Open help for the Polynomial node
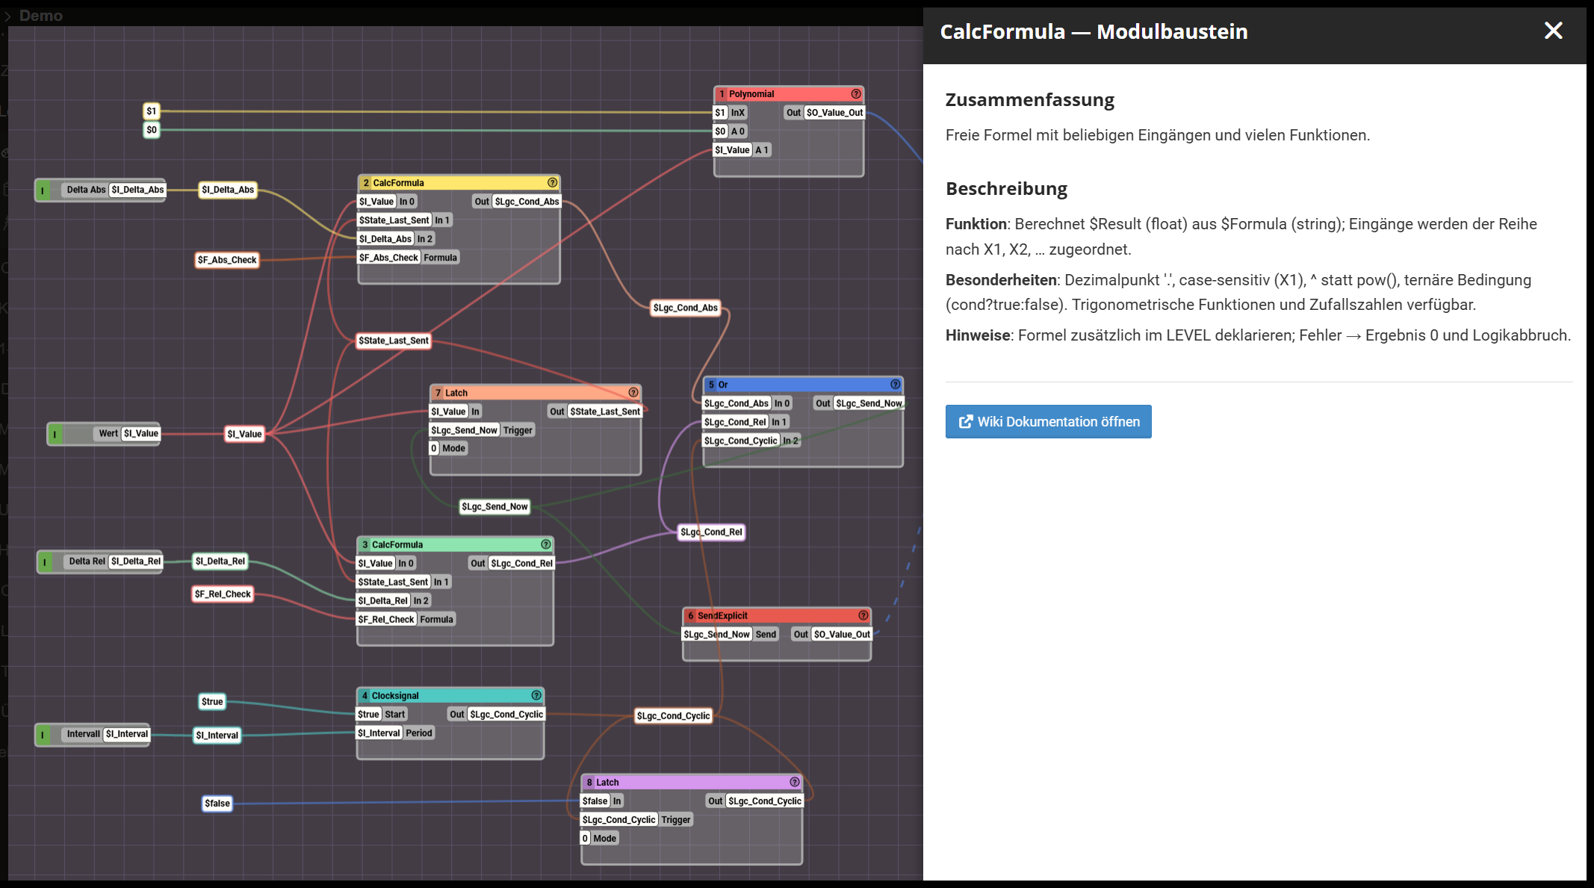The width and height of the screenshot is (1594, 888). 856,94
